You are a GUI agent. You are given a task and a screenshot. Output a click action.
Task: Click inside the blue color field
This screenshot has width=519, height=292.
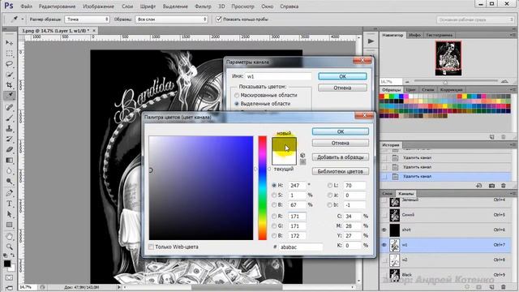(201, 188)
